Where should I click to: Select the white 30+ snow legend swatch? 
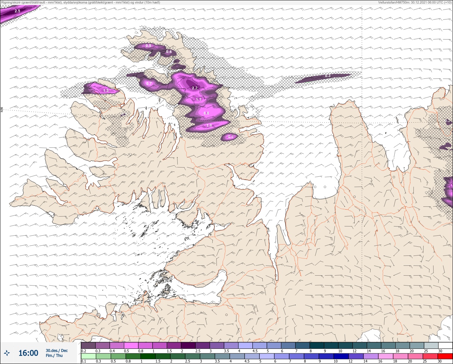pos(445,345)
